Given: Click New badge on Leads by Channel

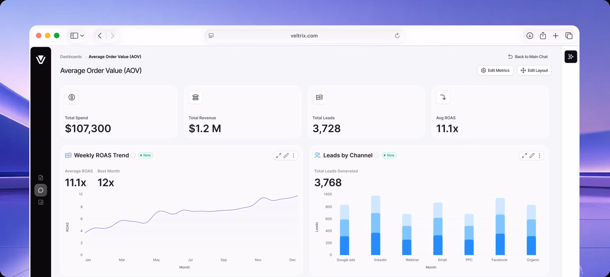Looking at the screenshot, I should tap(389, 155).
